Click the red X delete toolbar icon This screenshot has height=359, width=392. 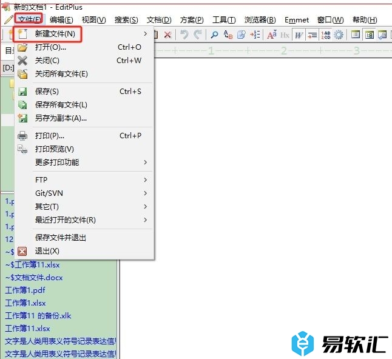click(x=167, y=35)
